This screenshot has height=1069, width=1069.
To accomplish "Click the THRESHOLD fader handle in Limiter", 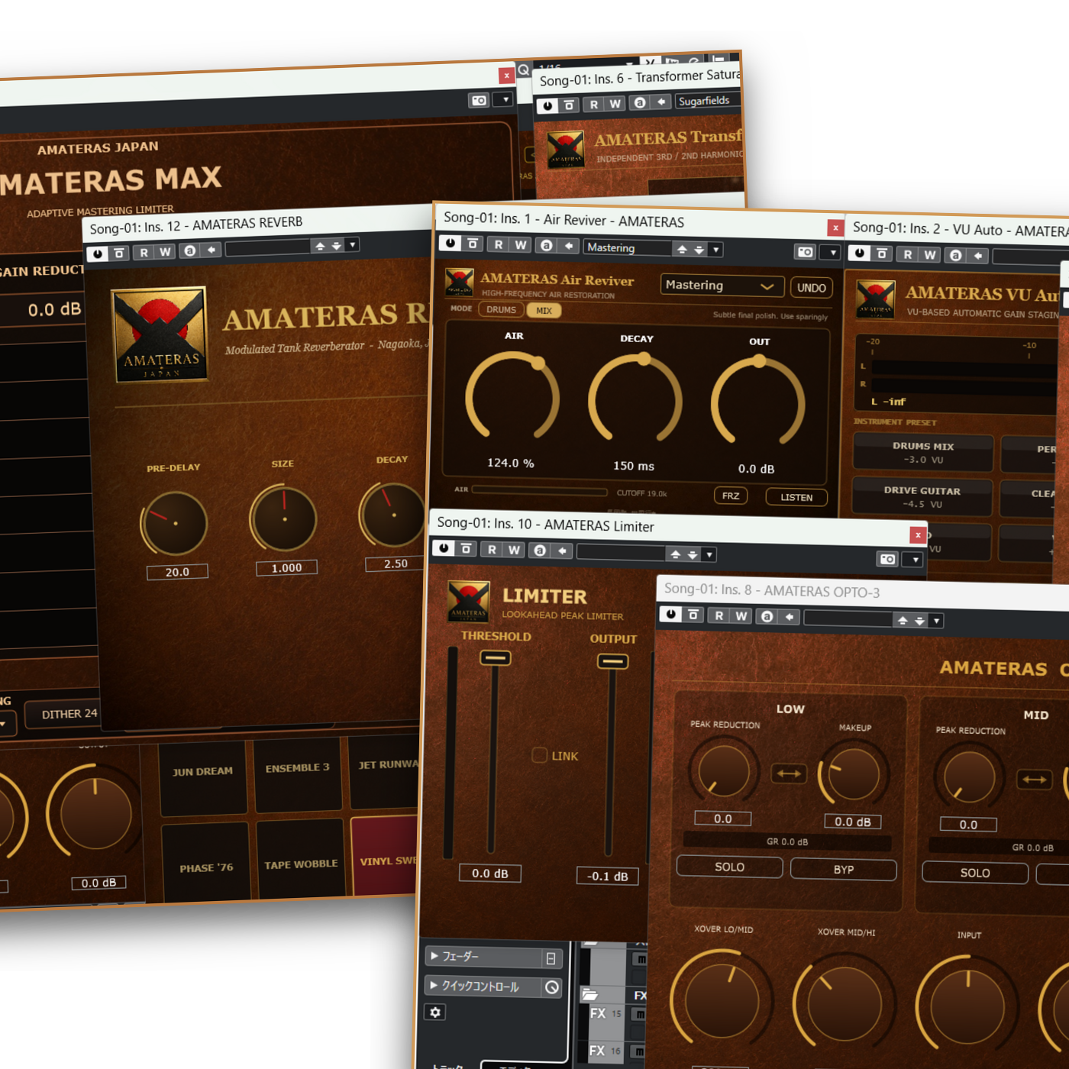I will point(495,658).
